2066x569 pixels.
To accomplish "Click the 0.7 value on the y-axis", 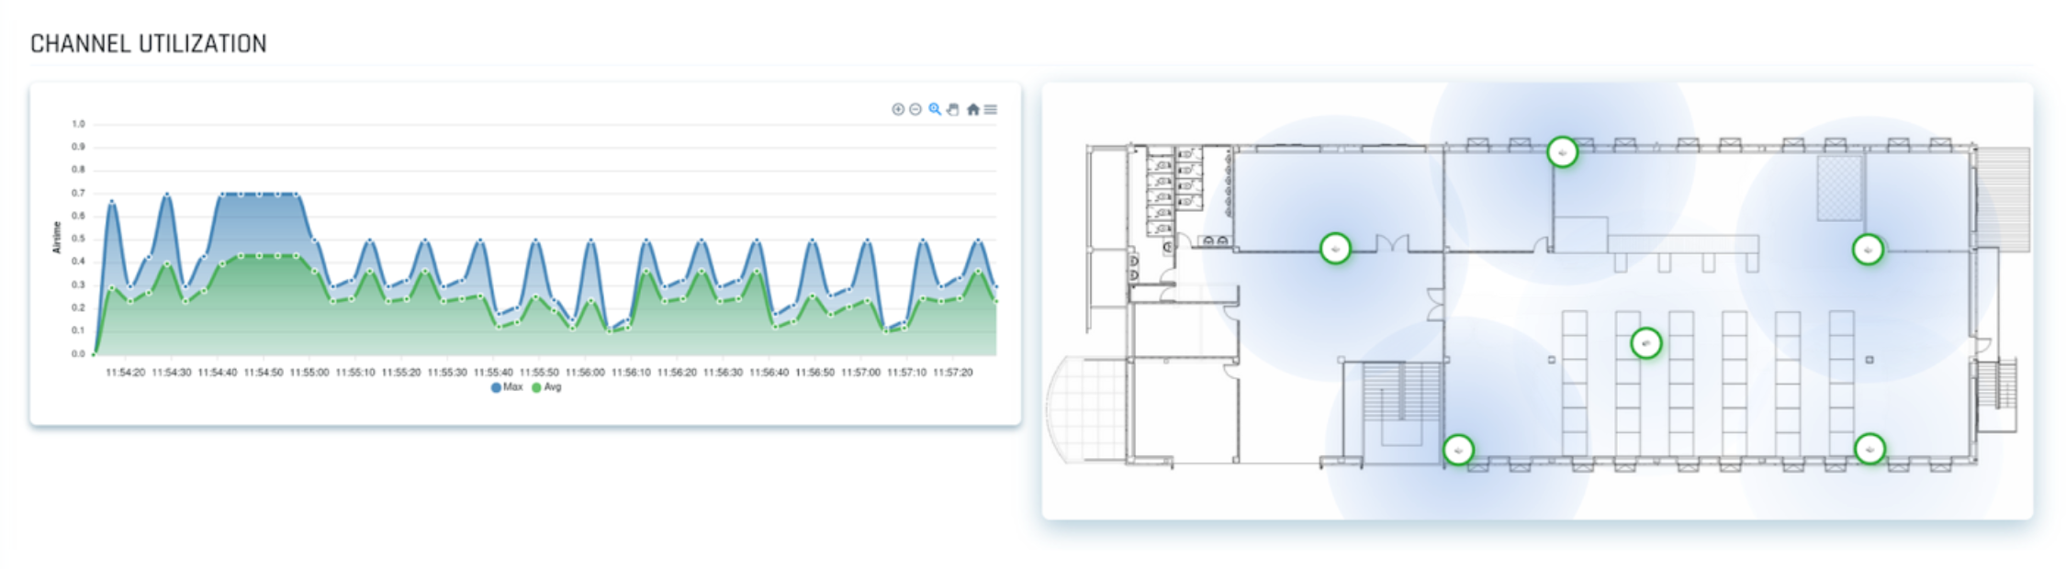I will 78,193.
